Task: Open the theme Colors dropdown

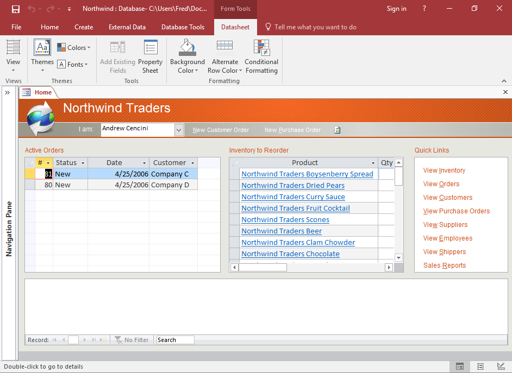Action: (74, 48)
